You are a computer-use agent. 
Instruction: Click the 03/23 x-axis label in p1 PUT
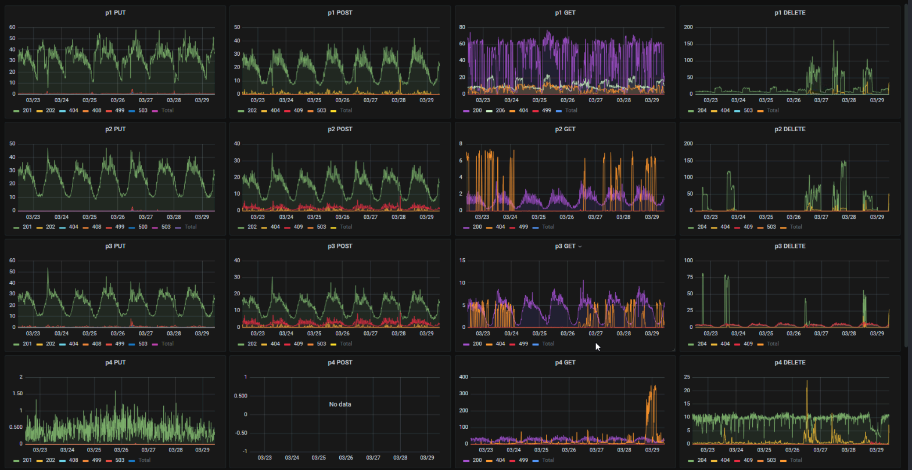(33, 100)
